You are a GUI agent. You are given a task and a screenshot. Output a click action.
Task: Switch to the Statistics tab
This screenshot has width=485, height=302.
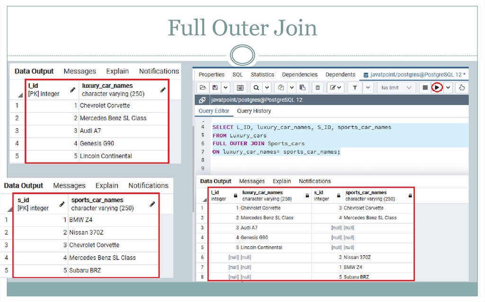262,75
